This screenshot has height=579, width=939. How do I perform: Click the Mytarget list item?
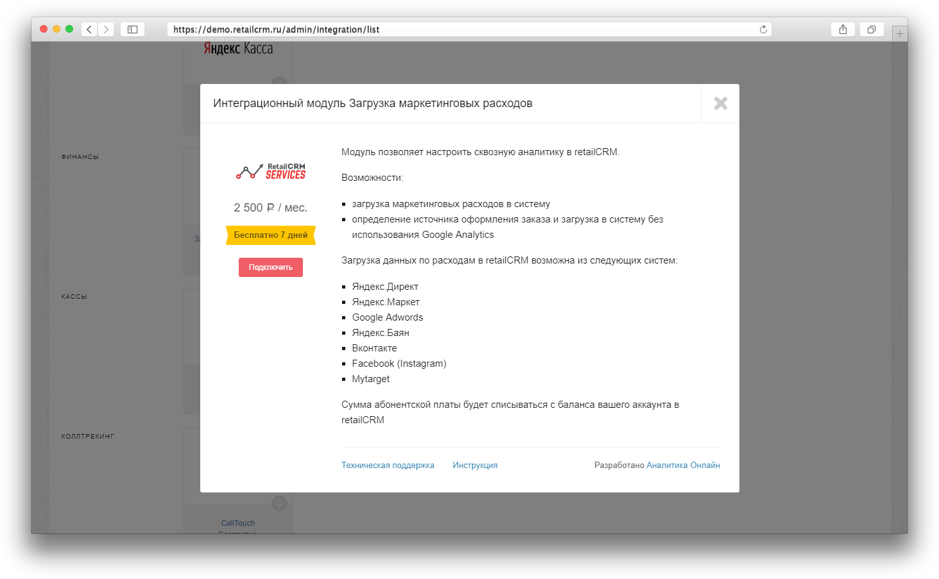[371, 379]
